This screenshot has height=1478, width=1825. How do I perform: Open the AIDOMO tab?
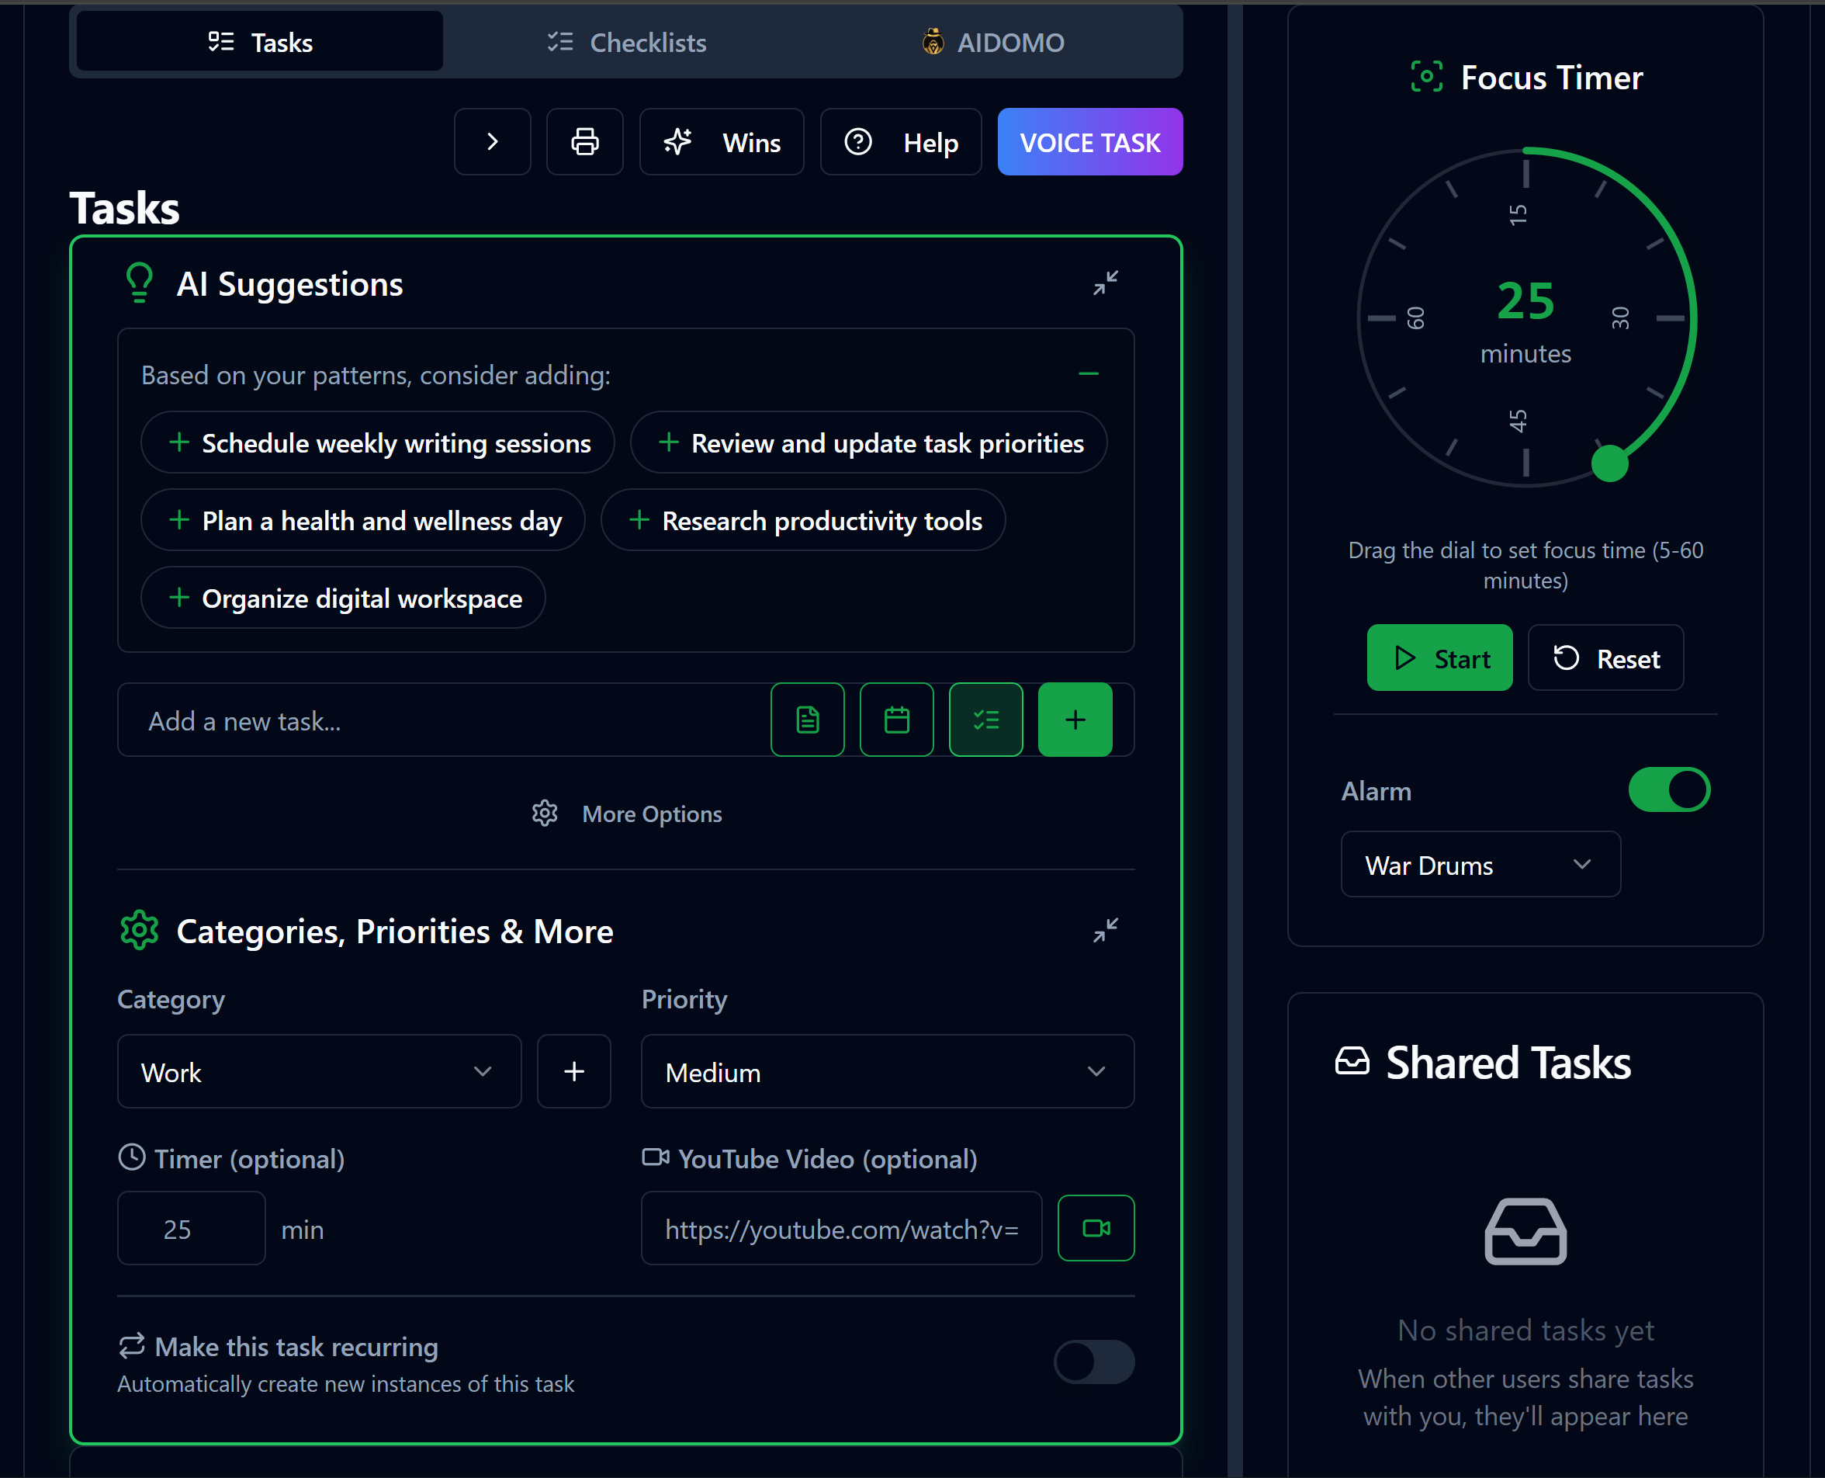pyautogui.click(x=992, y=42)
